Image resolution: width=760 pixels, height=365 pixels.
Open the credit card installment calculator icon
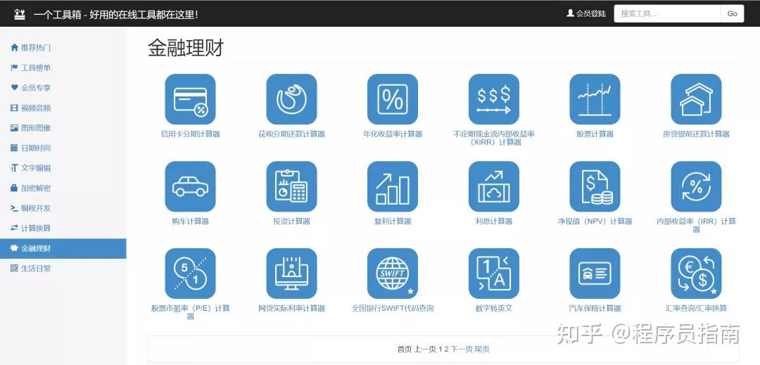190,100
